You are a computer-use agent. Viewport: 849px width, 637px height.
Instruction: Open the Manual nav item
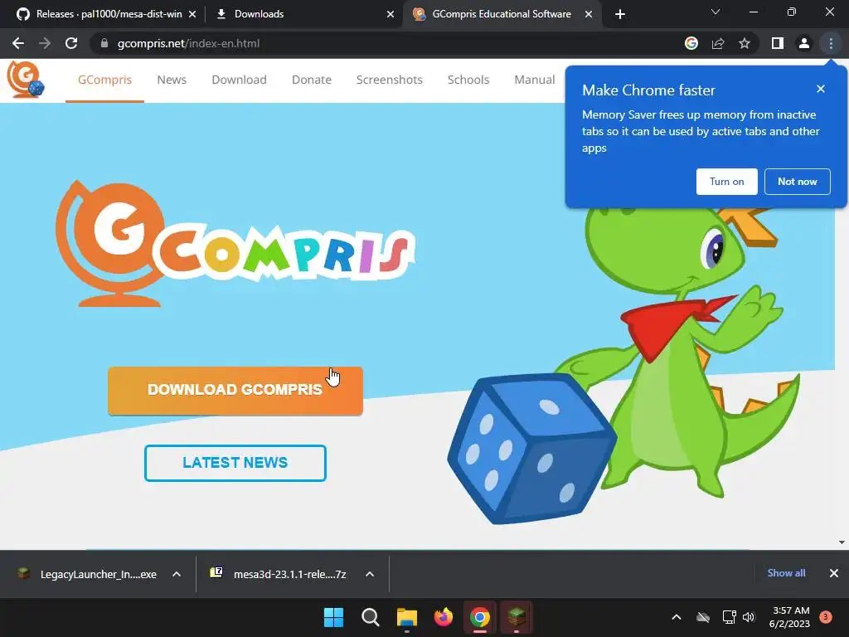pyautogui.click(x=535, y=80)
